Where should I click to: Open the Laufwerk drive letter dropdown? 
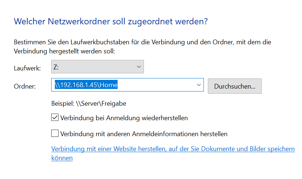coord(97,67)
